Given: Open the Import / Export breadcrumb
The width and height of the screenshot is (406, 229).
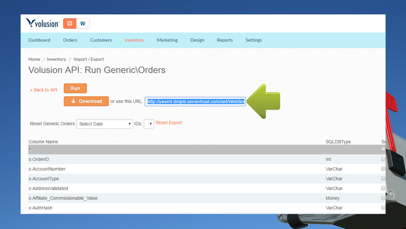Looking at the screenshot, I should point(89,59).
